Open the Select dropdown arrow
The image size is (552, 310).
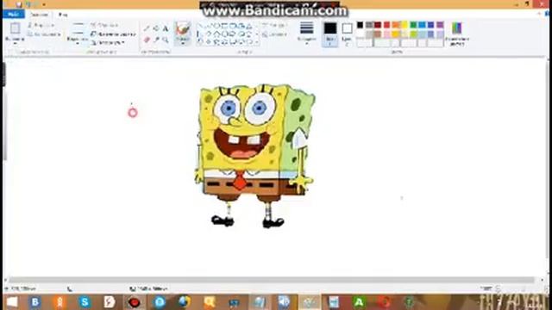(x=78, y=42)
